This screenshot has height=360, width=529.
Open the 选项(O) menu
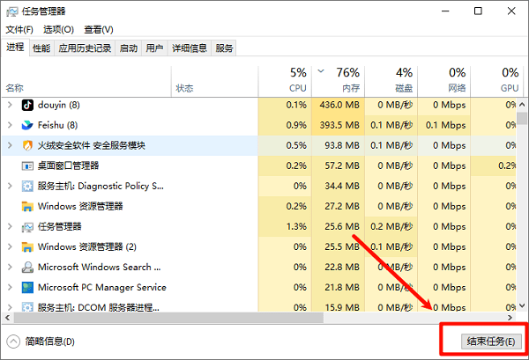click(x=58, y=30)
